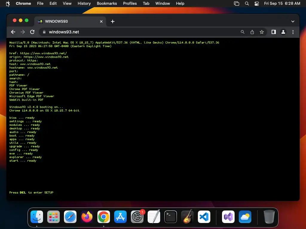The image size is (306, 229).
Task: Click the forward navigation arrow
Action: (x=23, y=32)
